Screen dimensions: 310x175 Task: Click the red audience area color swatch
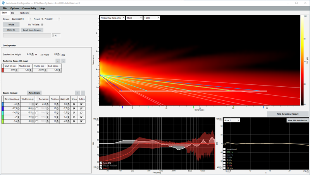pos(3,70)
